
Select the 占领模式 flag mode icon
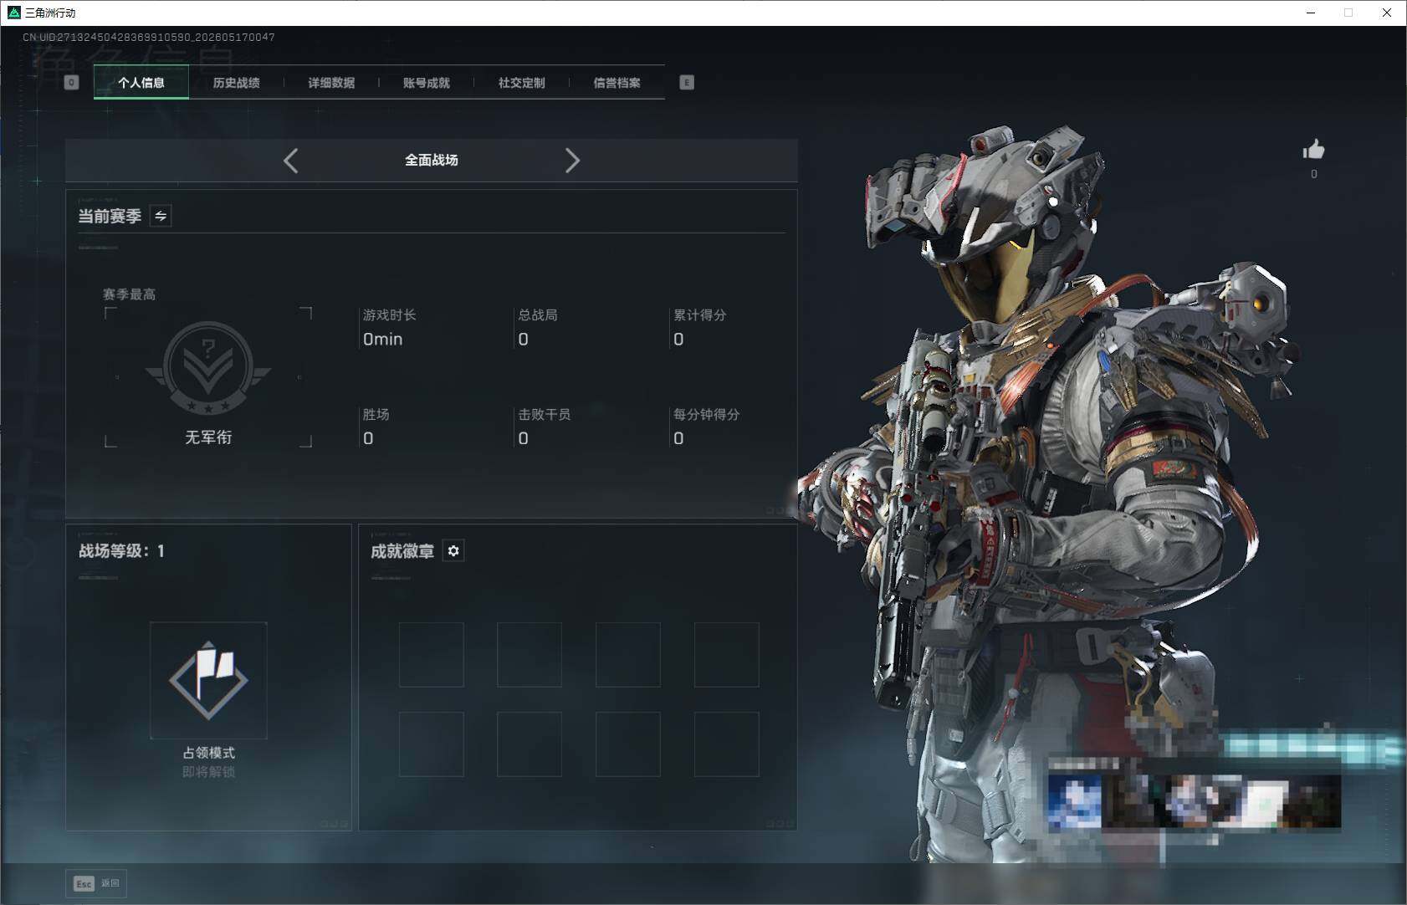(x=208, y=680)
